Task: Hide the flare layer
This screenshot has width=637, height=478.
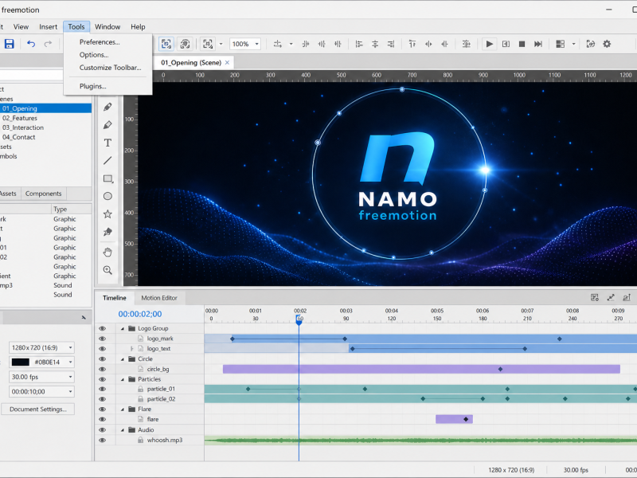Action: pyautogui.click(x=103, y=420)
